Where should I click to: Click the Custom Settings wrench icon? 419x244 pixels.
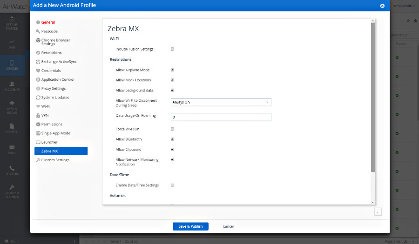[38, 160]
